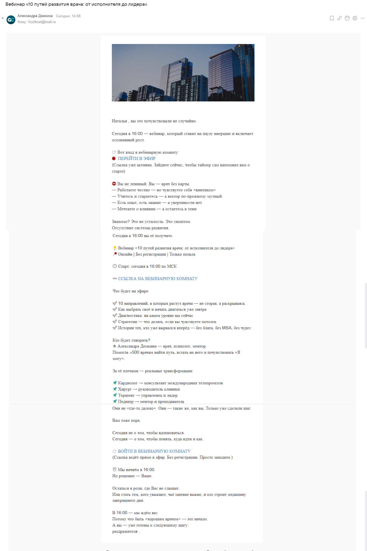Screen dimensions: 367x551
Task: Open ССЫЛКА НА ВЕБИНАРНУЮ КОМНАТУ link
Action: coord(158,279)
